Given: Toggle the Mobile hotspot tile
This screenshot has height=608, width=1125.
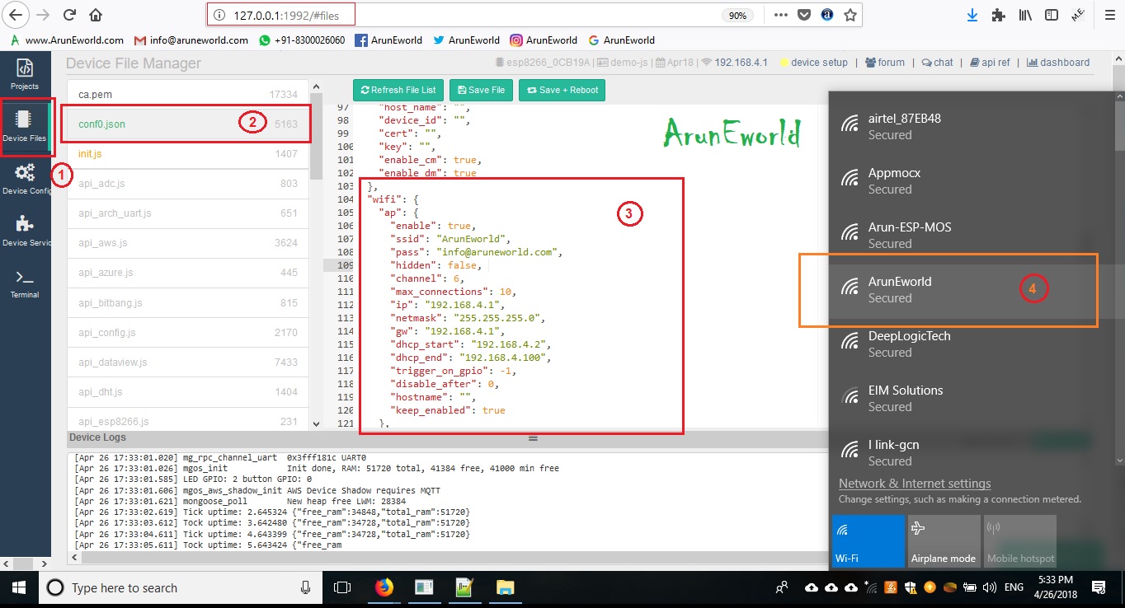Looking at the screenshot, I should pyautogui.click(x=1020, y=541).
